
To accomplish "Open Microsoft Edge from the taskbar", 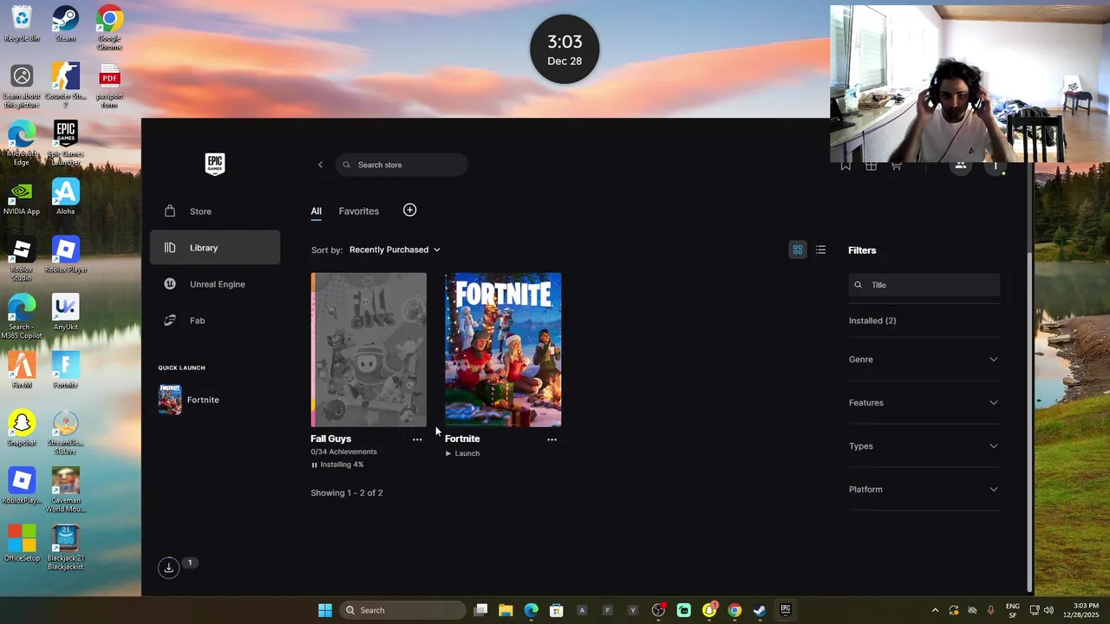I will [531, 610].
